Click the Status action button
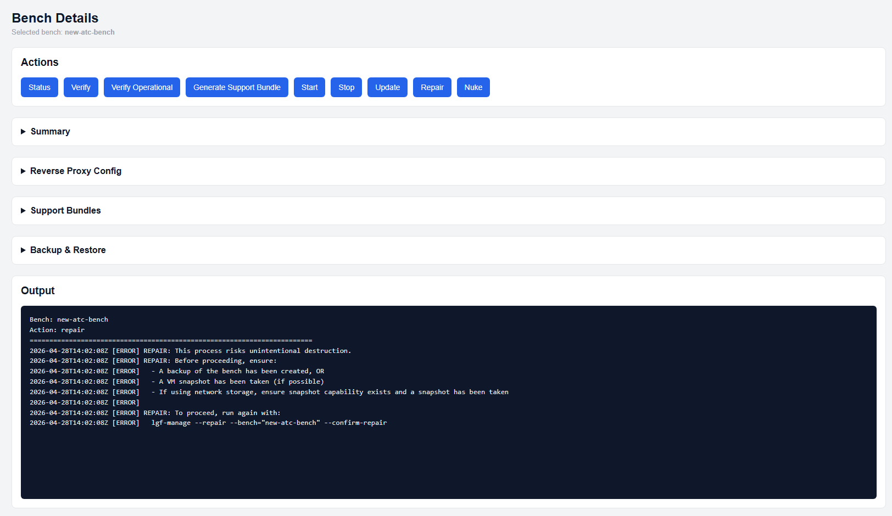Screen dimensions: 892x516 40,87
